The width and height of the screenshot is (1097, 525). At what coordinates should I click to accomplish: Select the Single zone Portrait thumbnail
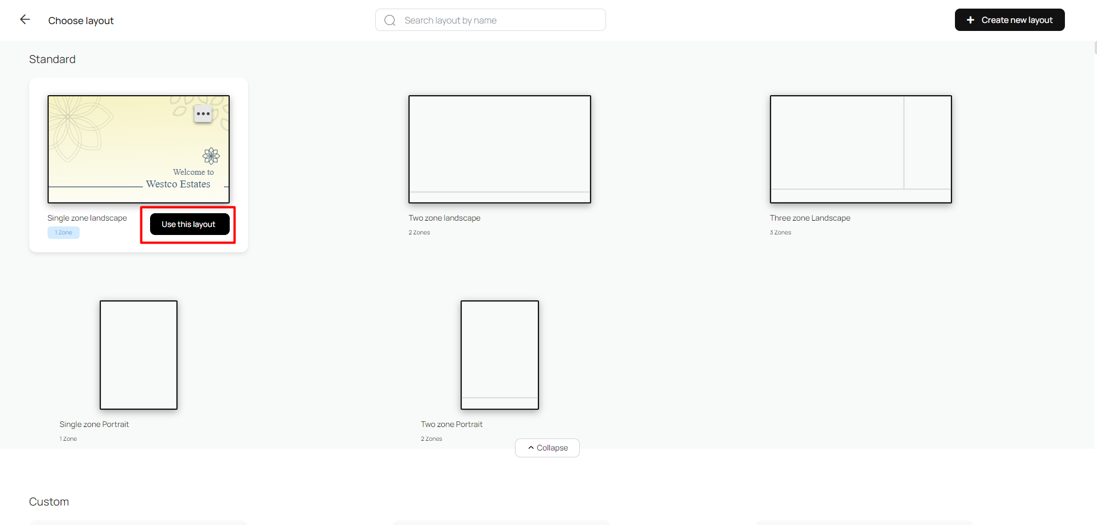(139, 355)
